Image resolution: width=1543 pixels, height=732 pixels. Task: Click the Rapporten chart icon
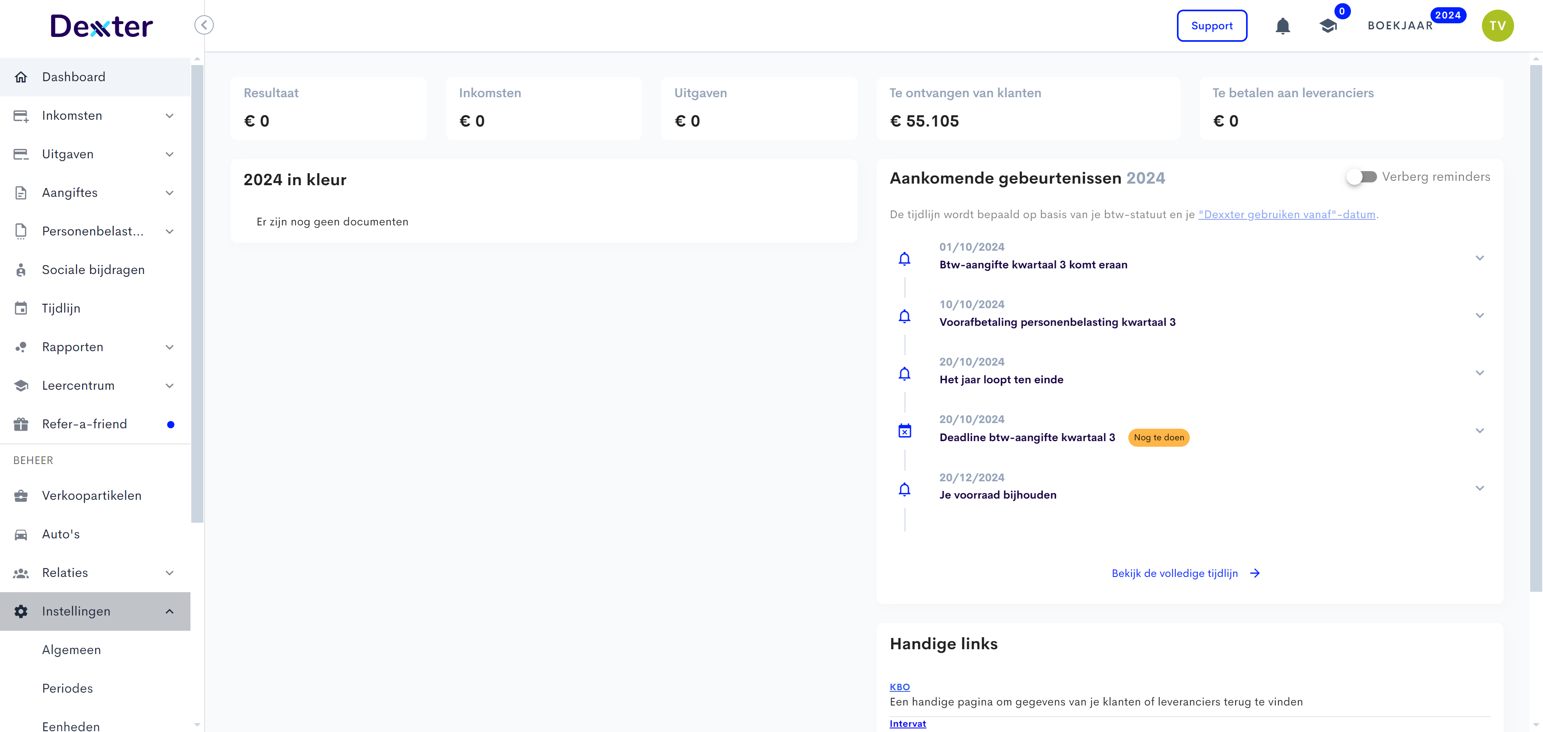(x=21, y=348)
